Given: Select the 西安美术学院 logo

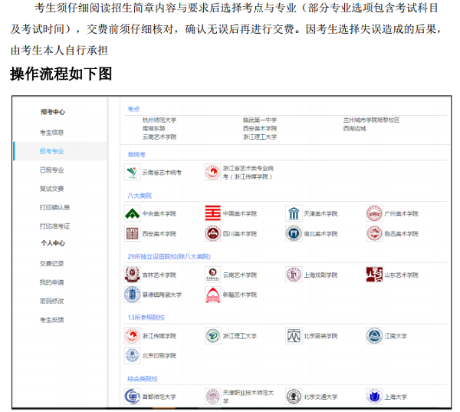Looking at the screenshot, I should tap(133, 234).
